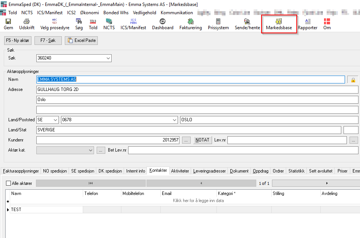Switch to the Aktiviteter tab
Image resolution: width=360 pixels, height=238 pixels.
coord(180,171)
